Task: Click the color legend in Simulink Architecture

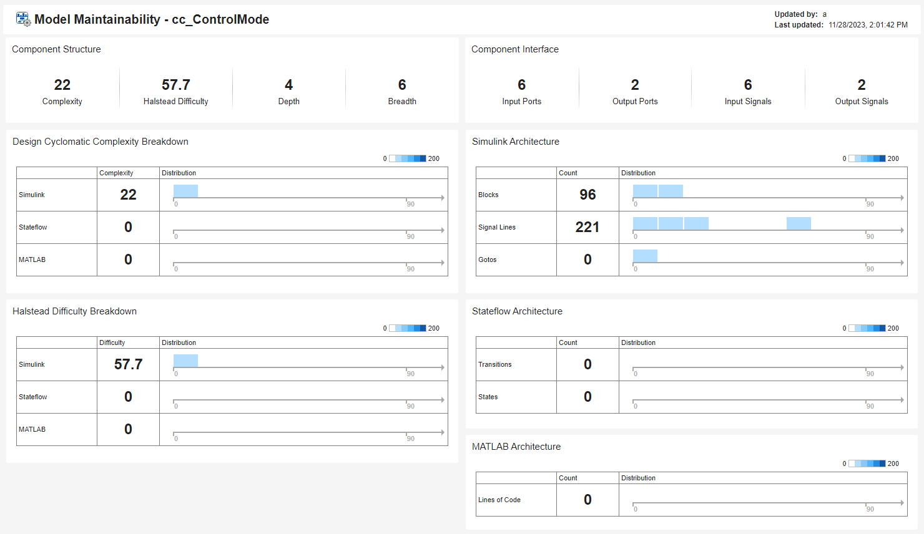Action: 867,158
